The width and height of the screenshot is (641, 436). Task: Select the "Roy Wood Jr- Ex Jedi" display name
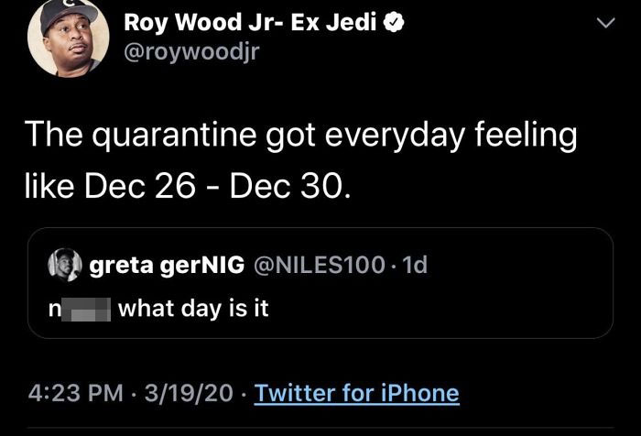pos(251,25)
